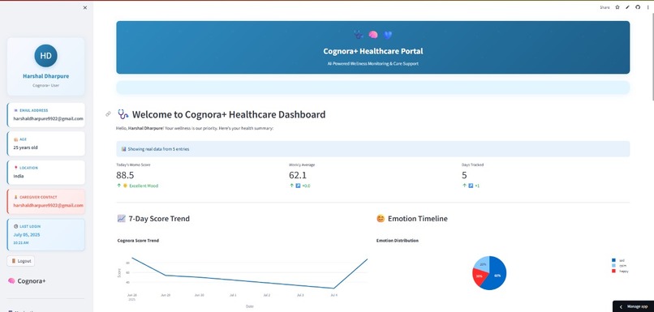Screen dimensions: 654x312
Task: Click the Jun 29 label on the date axis
Action: 166,295
